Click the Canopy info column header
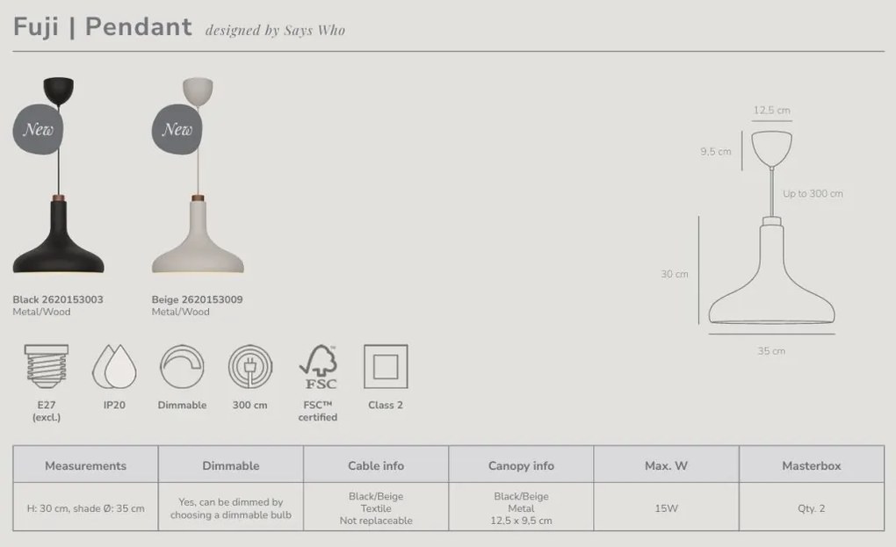This screenshot has width=896, height=547. click(x=521, y=465)
